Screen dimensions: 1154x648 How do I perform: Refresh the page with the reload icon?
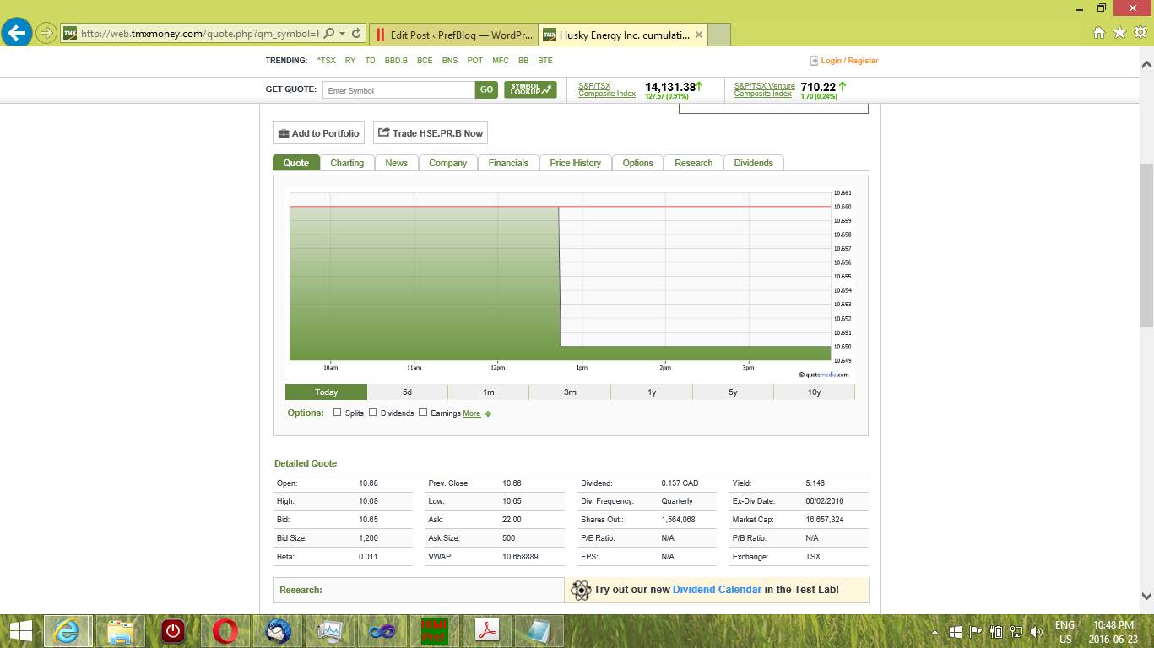click(x=356, y=35)
